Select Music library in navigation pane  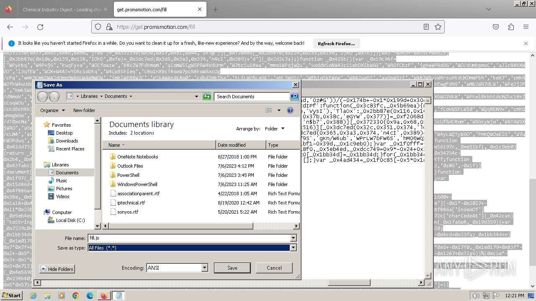pos(62,181)
